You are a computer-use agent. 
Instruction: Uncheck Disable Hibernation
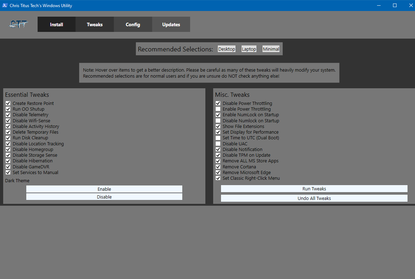point(8,161)
